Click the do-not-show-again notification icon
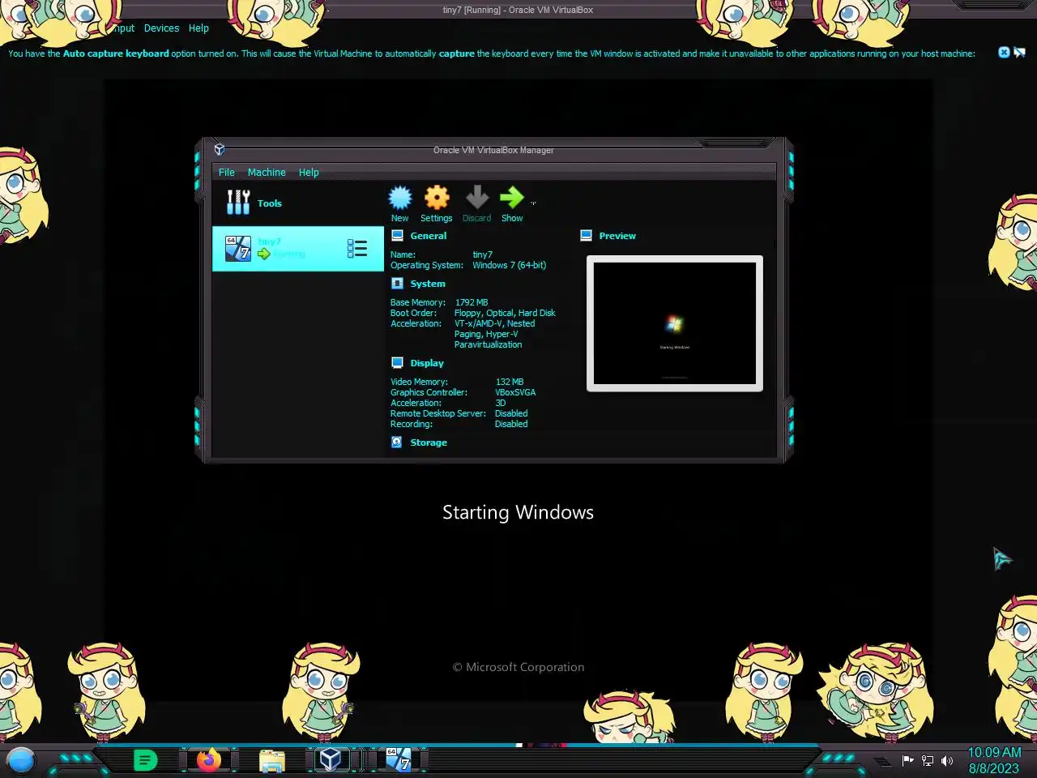Viewport: 1037px width, 778px height. [1020, 53]
